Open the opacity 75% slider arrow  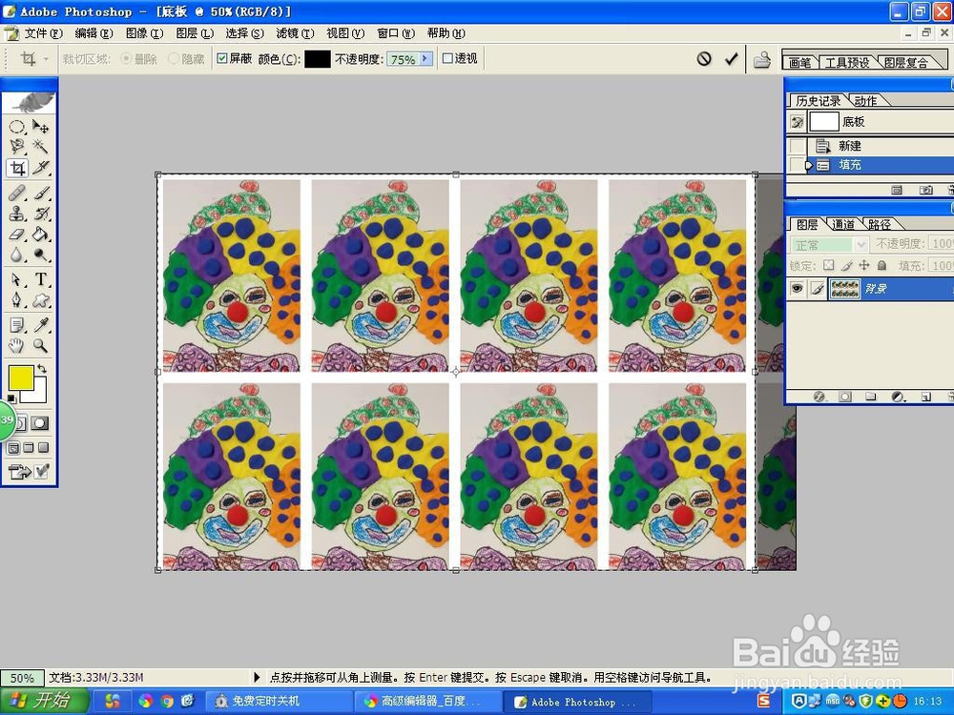pos(425,58)
